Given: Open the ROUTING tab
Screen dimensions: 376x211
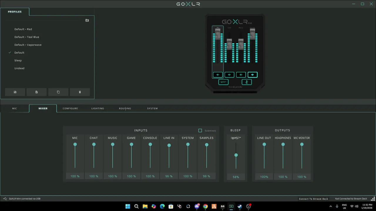Looking at the screenshot, I should pyautogui.click(x=125, y=108).
